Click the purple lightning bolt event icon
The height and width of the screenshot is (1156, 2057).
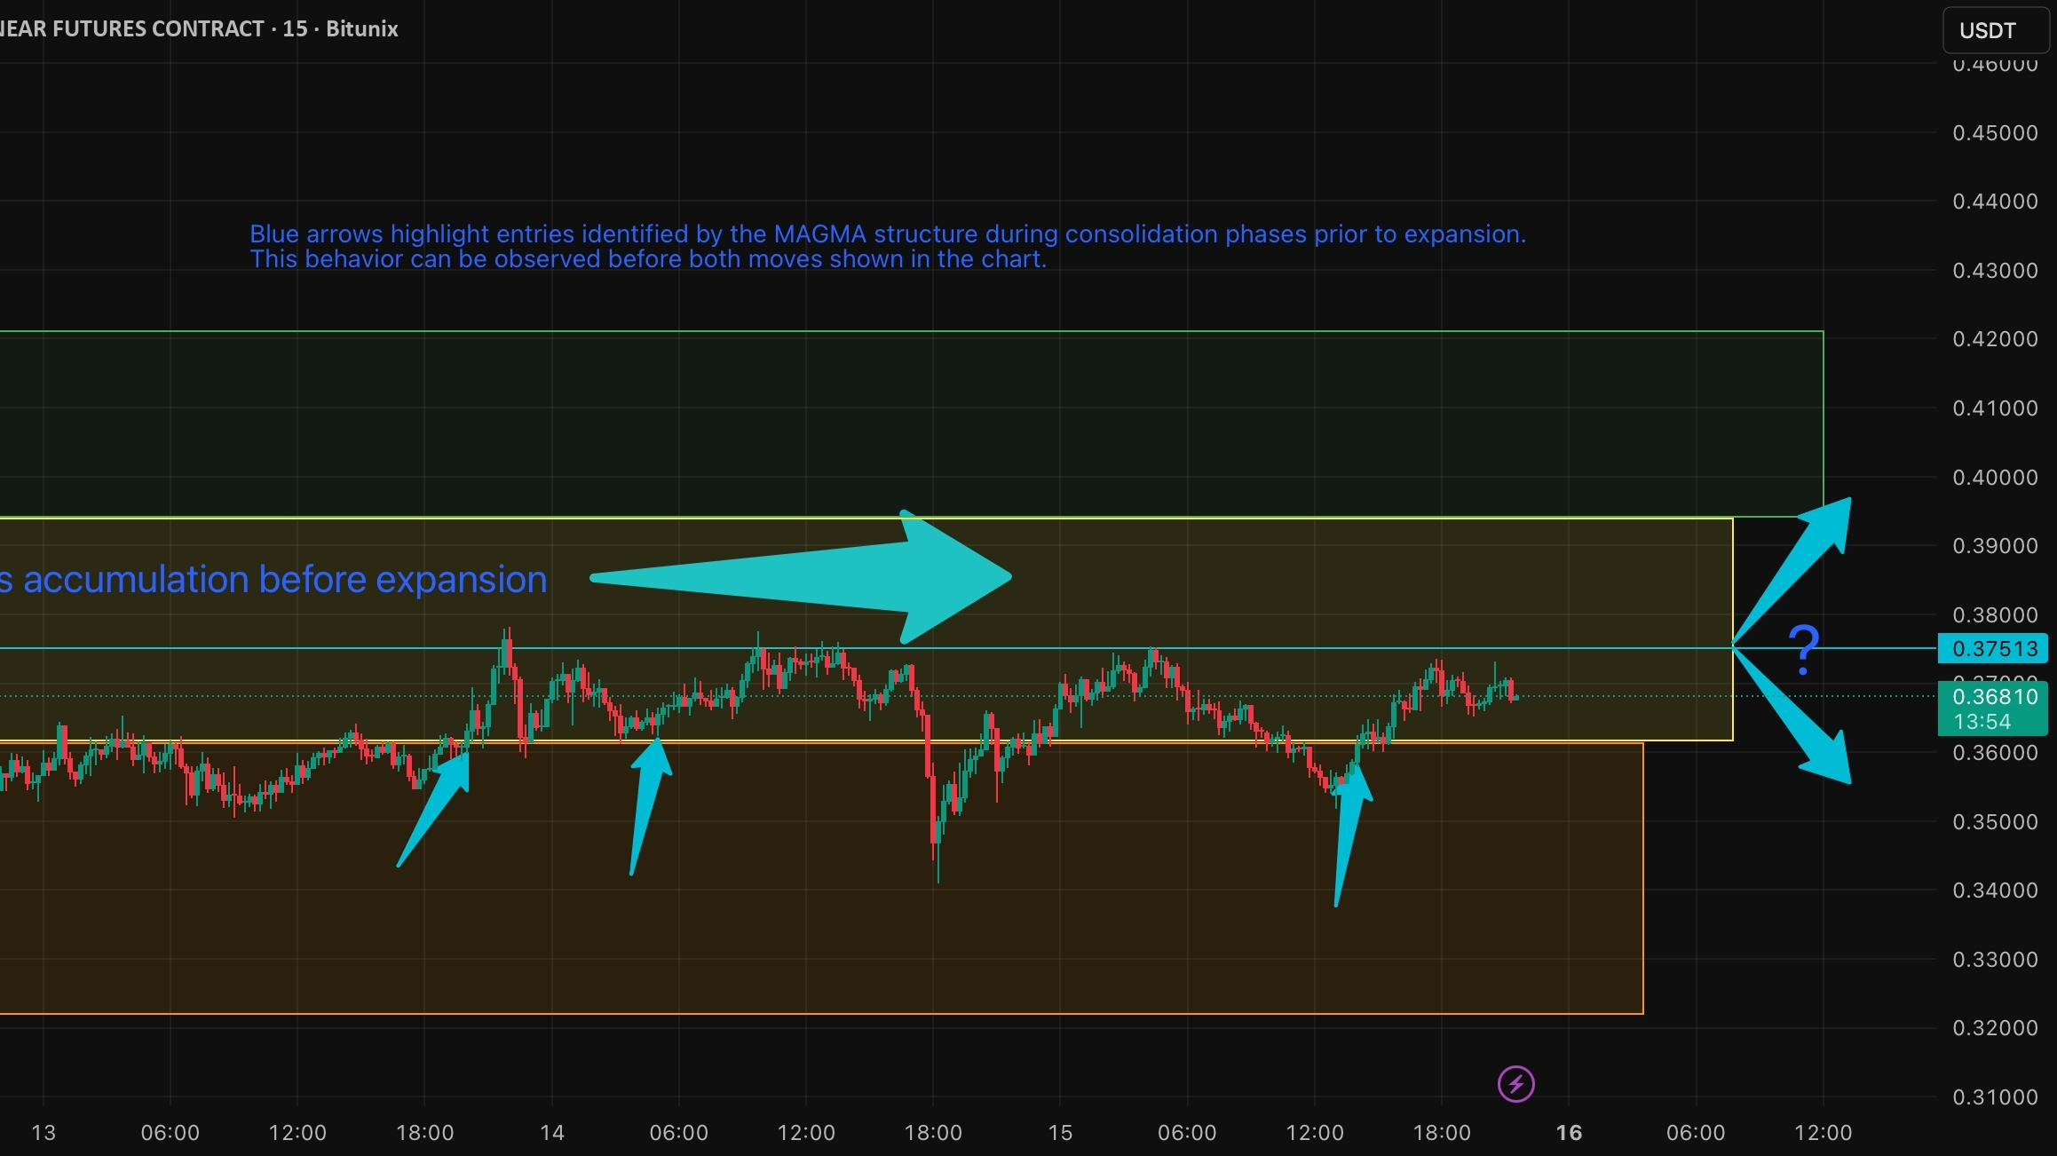click(x=1515, y=1084)
